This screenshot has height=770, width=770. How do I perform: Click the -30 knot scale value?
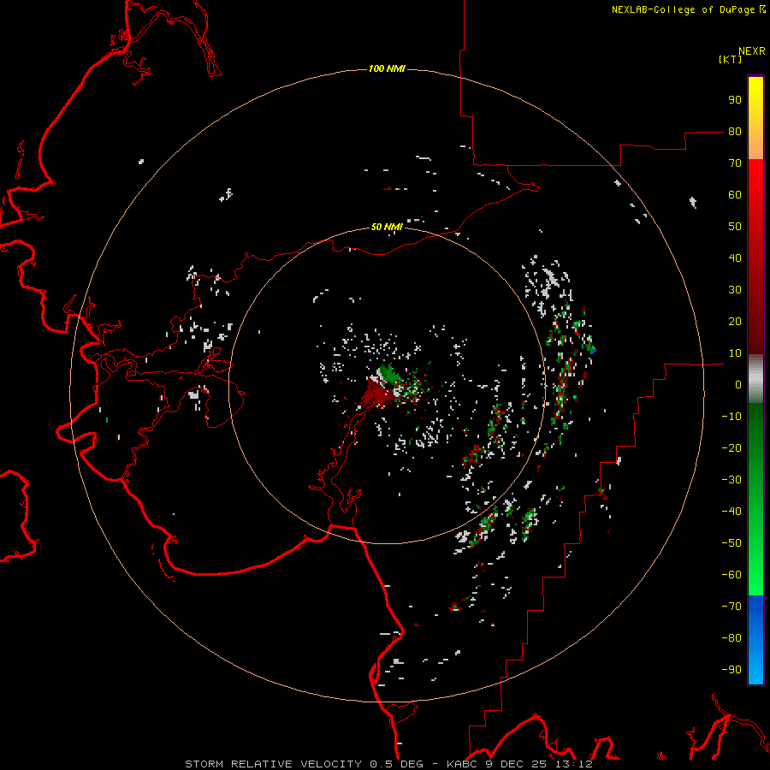[x=731, y=480]
